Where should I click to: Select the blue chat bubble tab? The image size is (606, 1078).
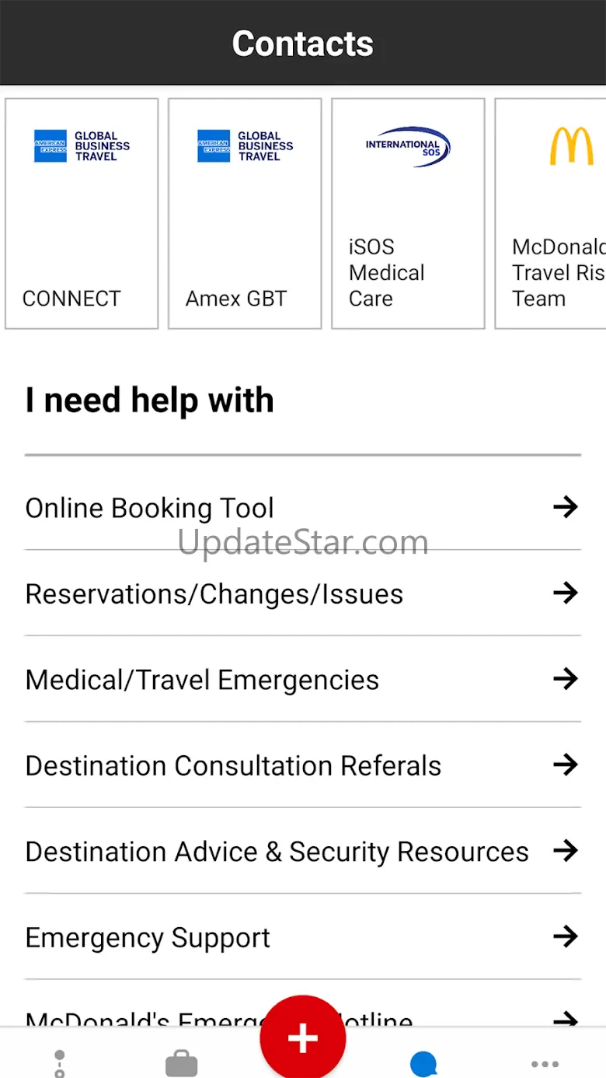423,1064
